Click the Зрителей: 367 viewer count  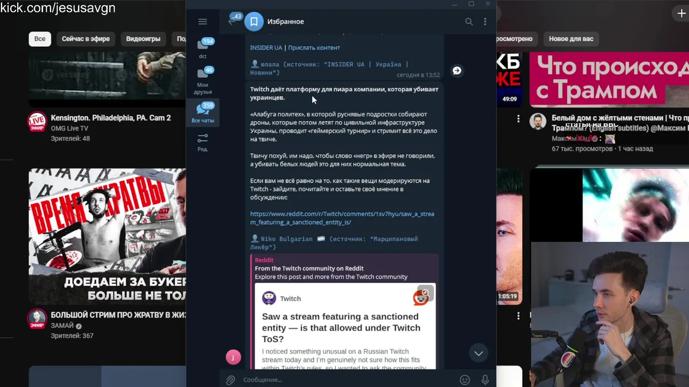pos(72,336)
